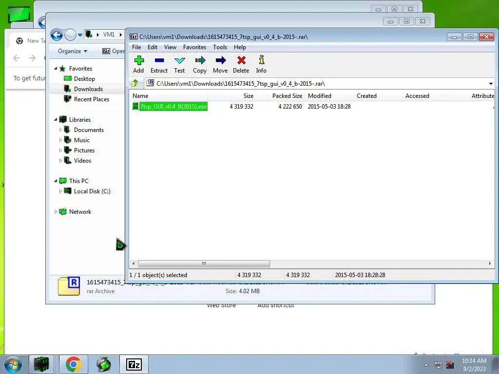
Task: Open the Organize dropdown in Explorer
Action: (73, 51)
